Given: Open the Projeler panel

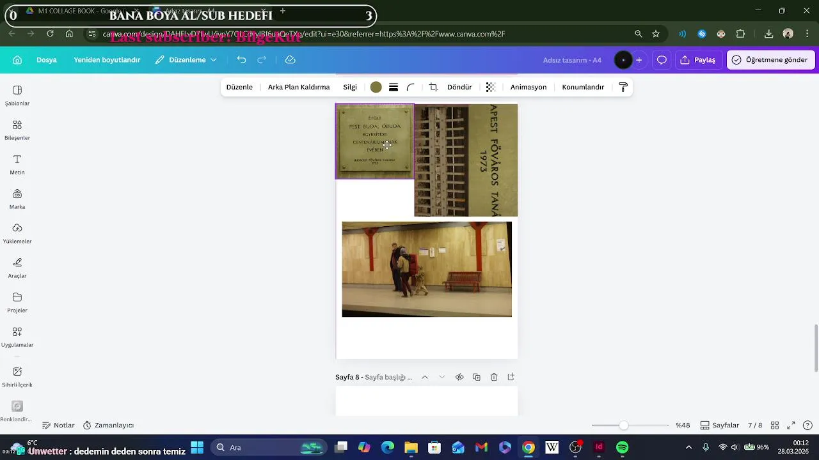Looking at the screenshot, I should point(17,302).
